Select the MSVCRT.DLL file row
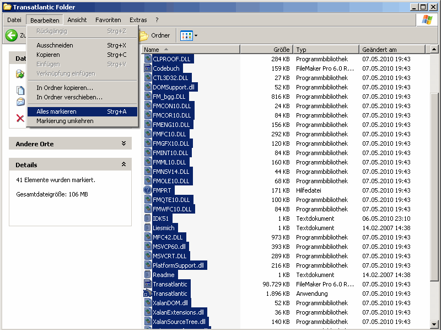The height and width of the screenshot is (330, 441). (169, 256)
